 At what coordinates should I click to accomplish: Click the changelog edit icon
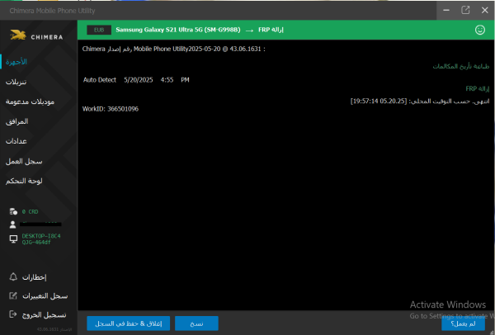(13, 296)
